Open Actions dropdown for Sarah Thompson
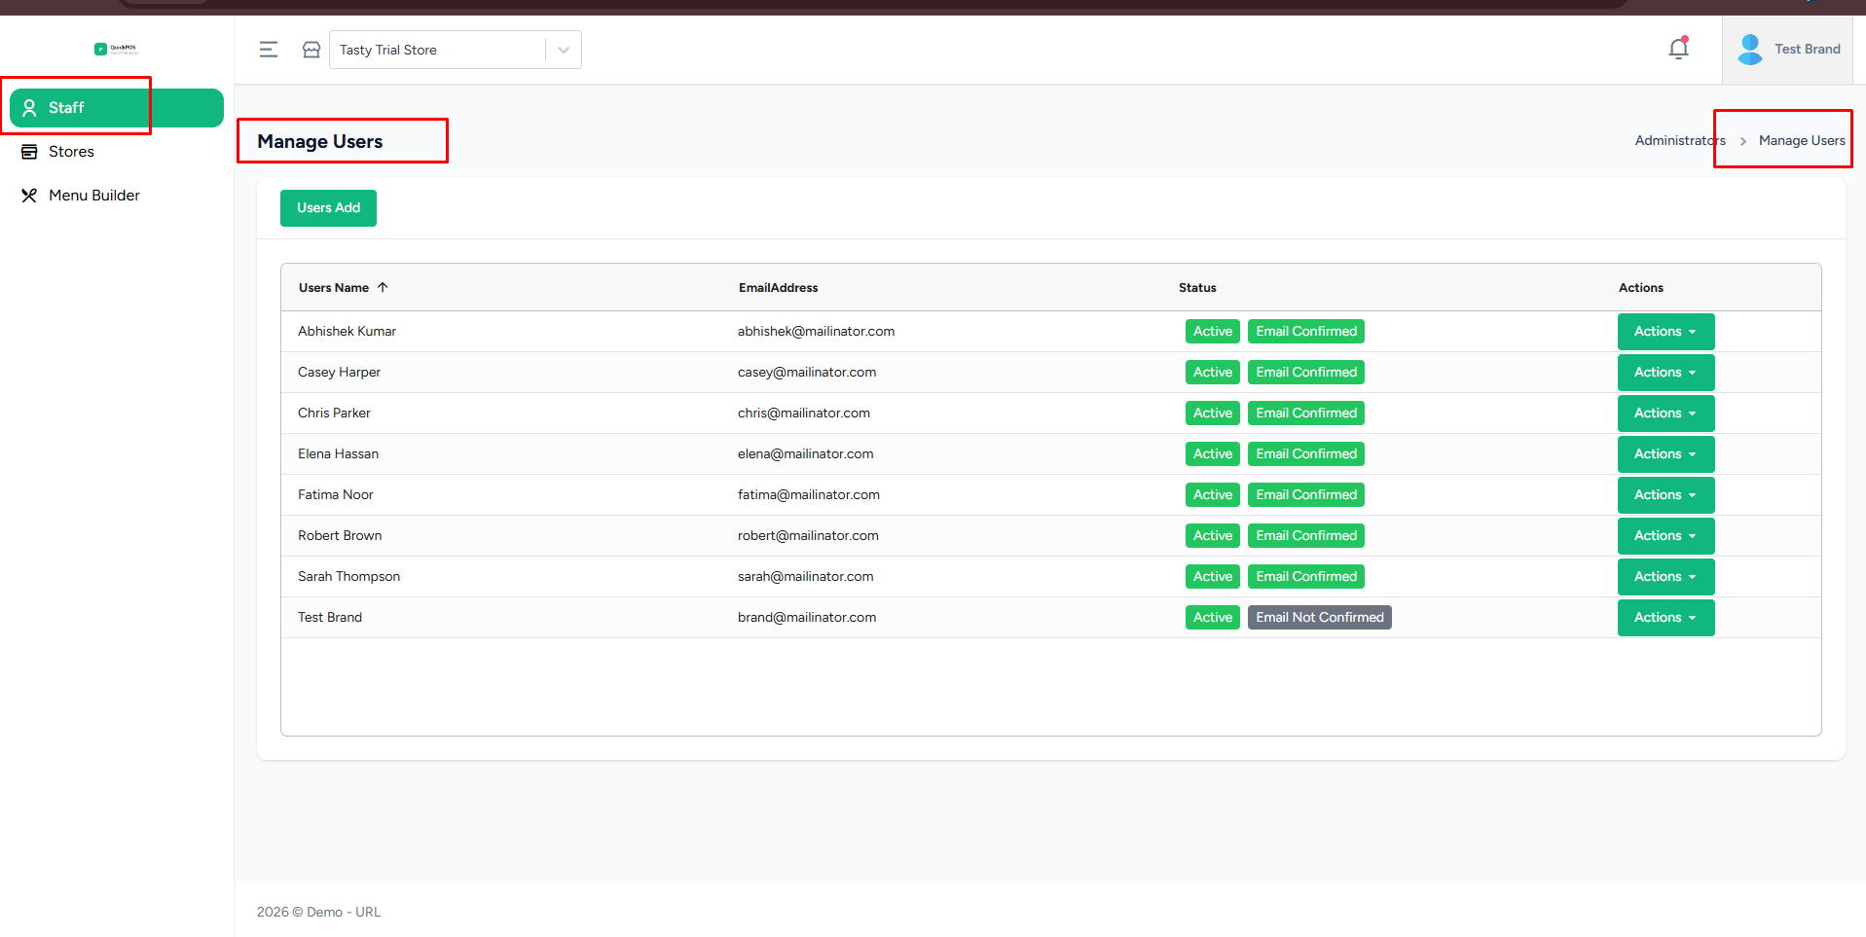Viewport: 1866px width, 937px height. pos(1665,577)
